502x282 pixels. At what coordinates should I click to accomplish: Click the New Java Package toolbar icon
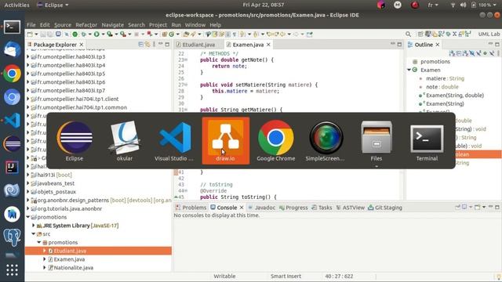point(164,34)
